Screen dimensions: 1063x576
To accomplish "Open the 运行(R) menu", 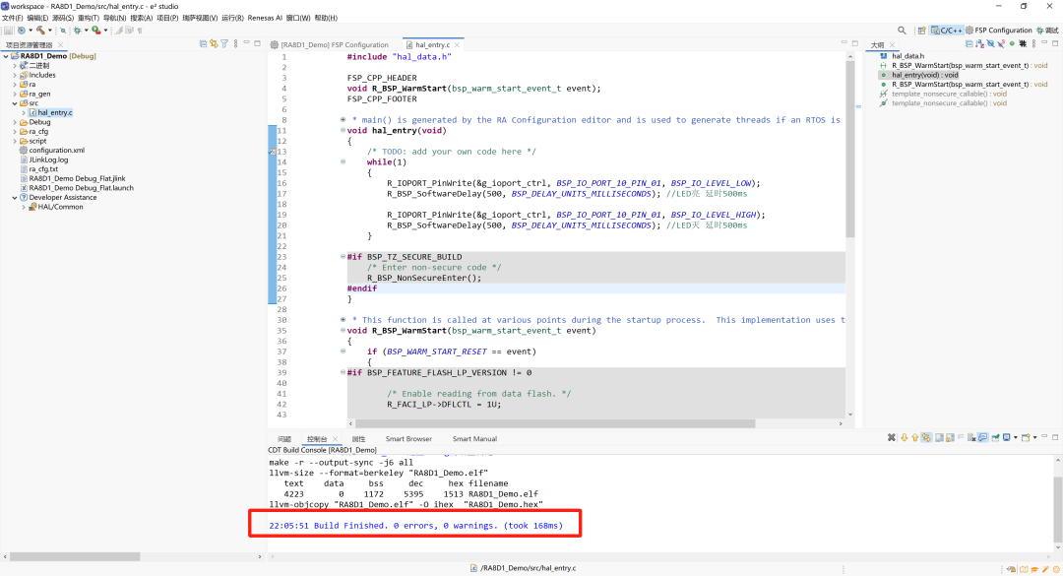I will pyautogui.click(x=232, y=19).
